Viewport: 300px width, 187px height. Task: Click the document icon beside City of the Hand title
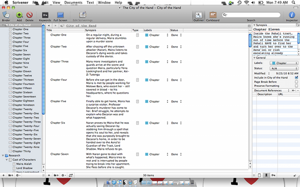pos(62,26)
